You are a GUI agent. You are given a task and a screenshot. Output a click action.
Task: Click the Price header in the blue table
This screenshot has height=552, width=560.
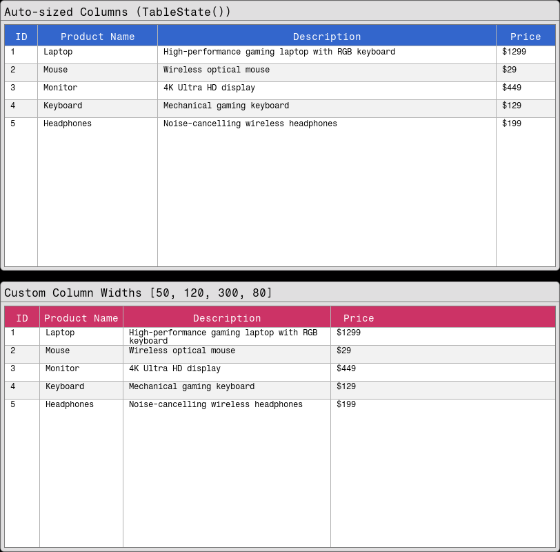[x=526, y=36]
